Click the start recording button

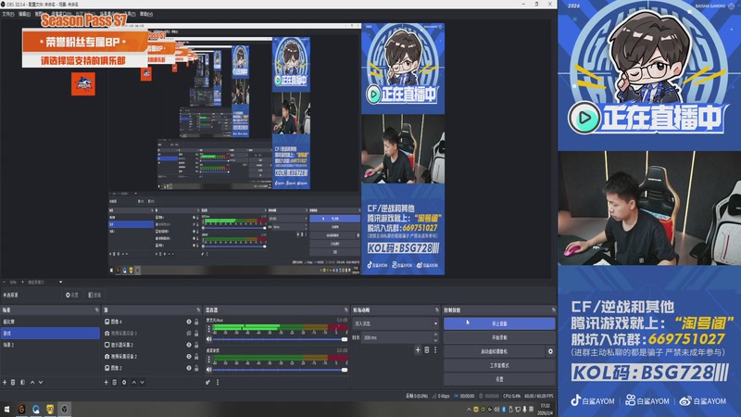[x=499, y=337]
